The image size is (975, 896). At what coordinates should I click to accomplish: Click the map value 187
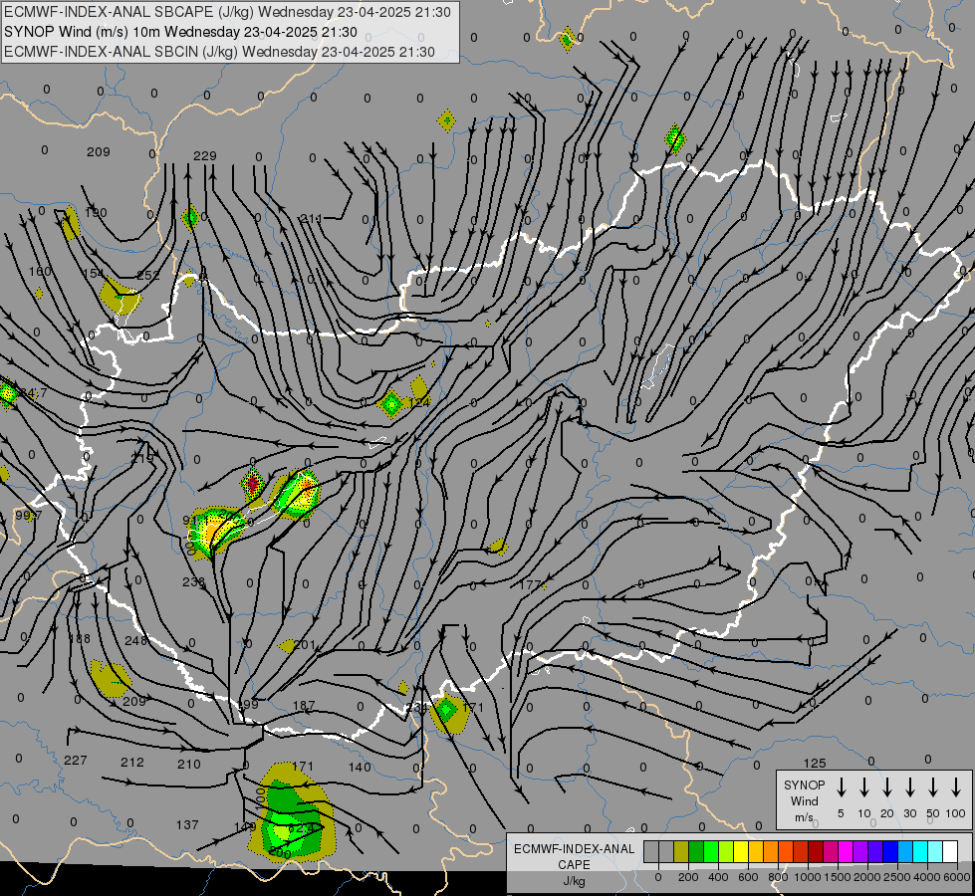[304, 705]
